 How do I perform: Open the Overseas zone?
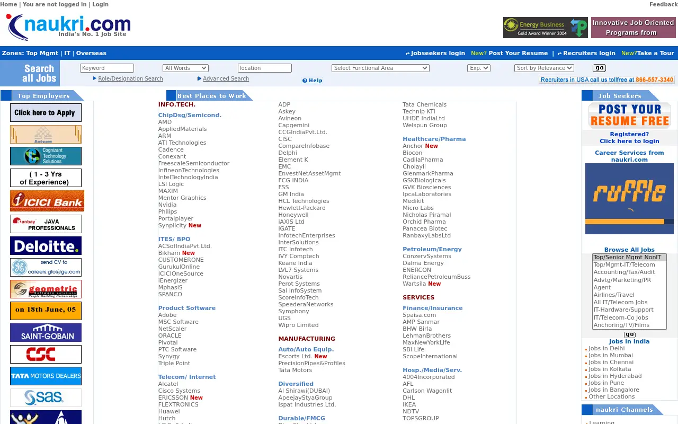click(x=91, y=53)
